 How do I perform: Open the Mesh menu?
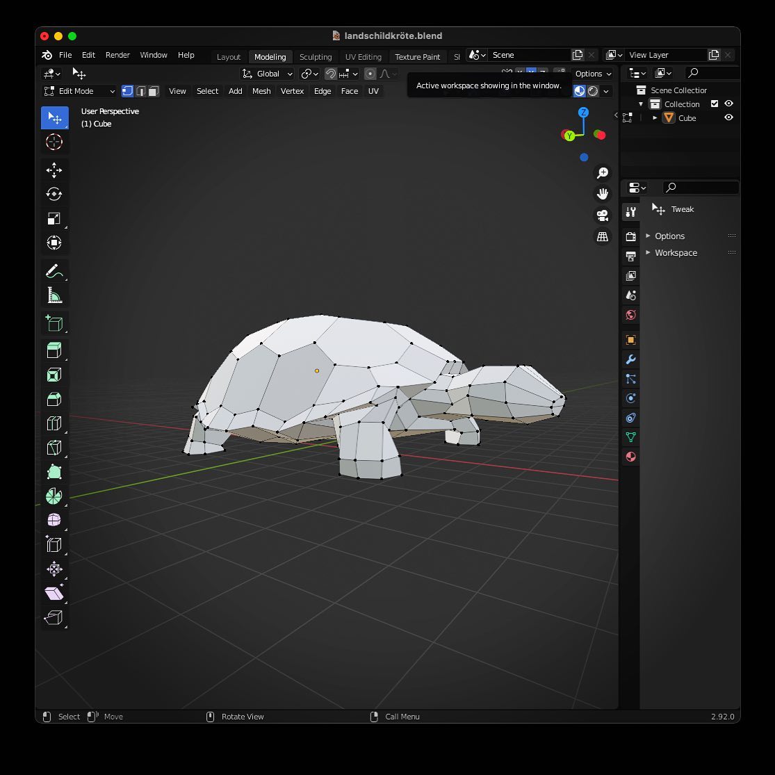click(x=261, y=91)
